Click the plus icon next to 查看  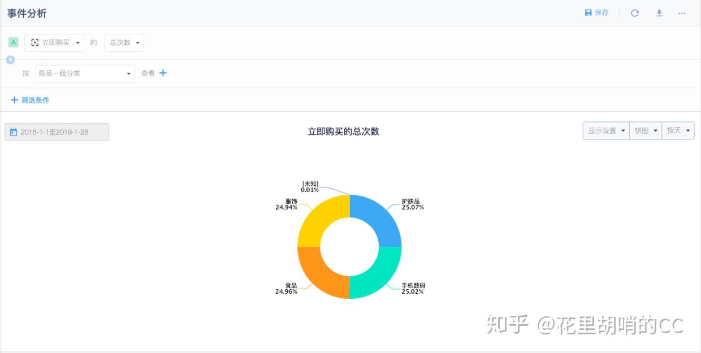click(163, 73)
